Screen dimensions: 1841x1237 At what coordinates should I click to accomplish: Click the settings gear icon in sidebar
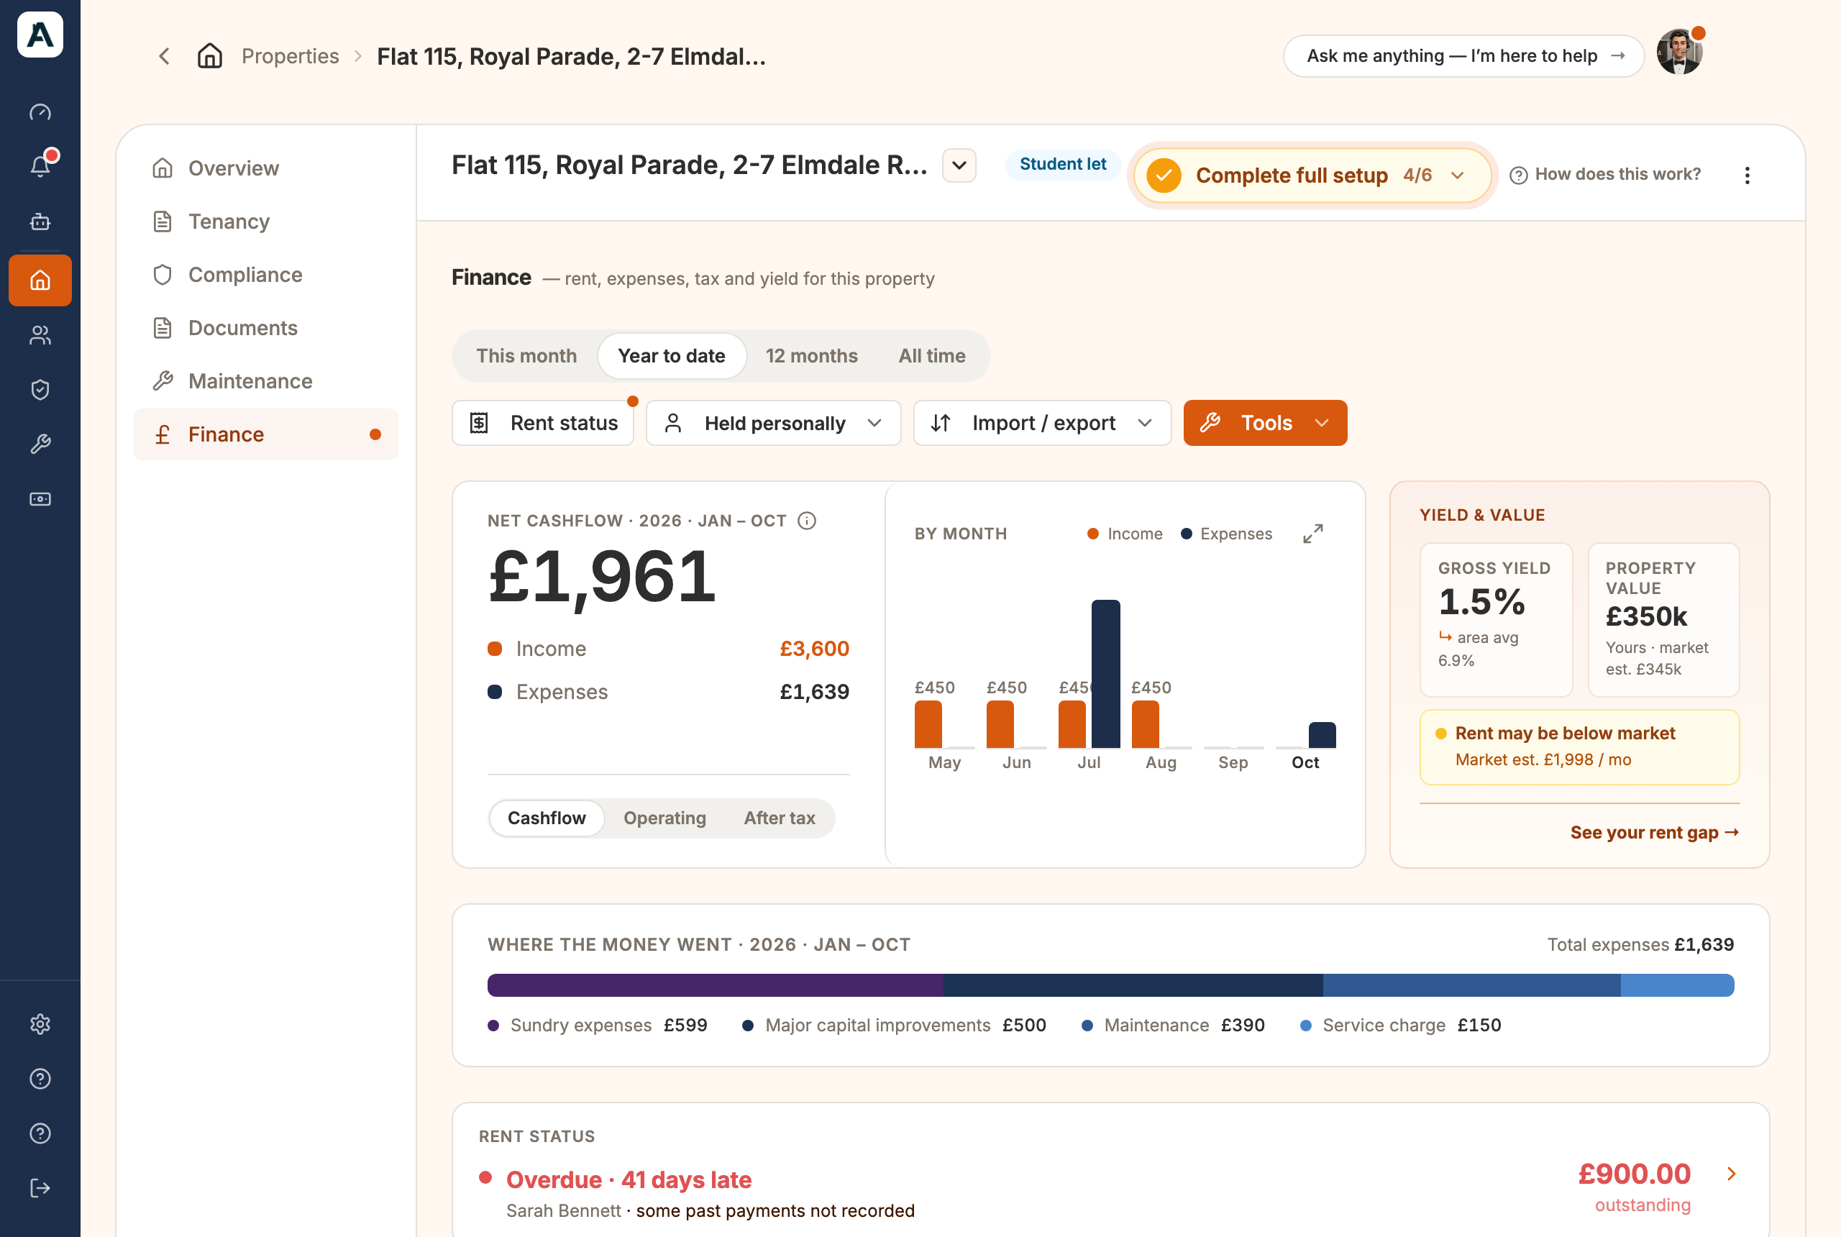[x=40, y=1024]
